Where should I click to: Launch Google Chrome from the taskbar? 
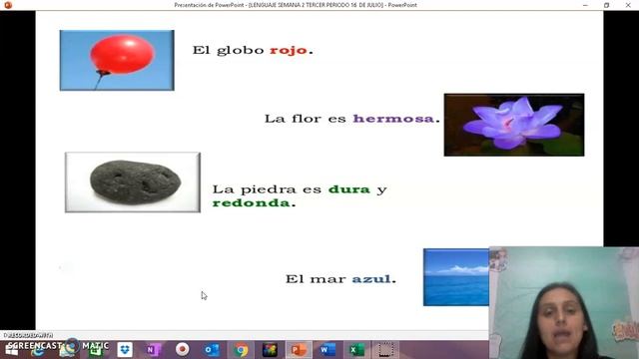coord(241,350)
